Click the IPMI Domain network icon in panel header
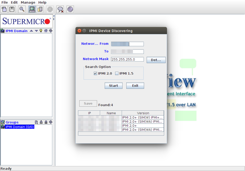 pos(2,31)
